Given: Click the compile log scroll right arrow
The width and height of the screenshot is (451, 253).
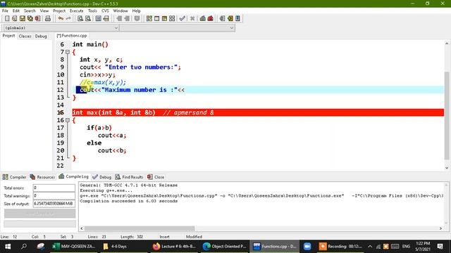Looking at the screenshot, I should point(440,228).
